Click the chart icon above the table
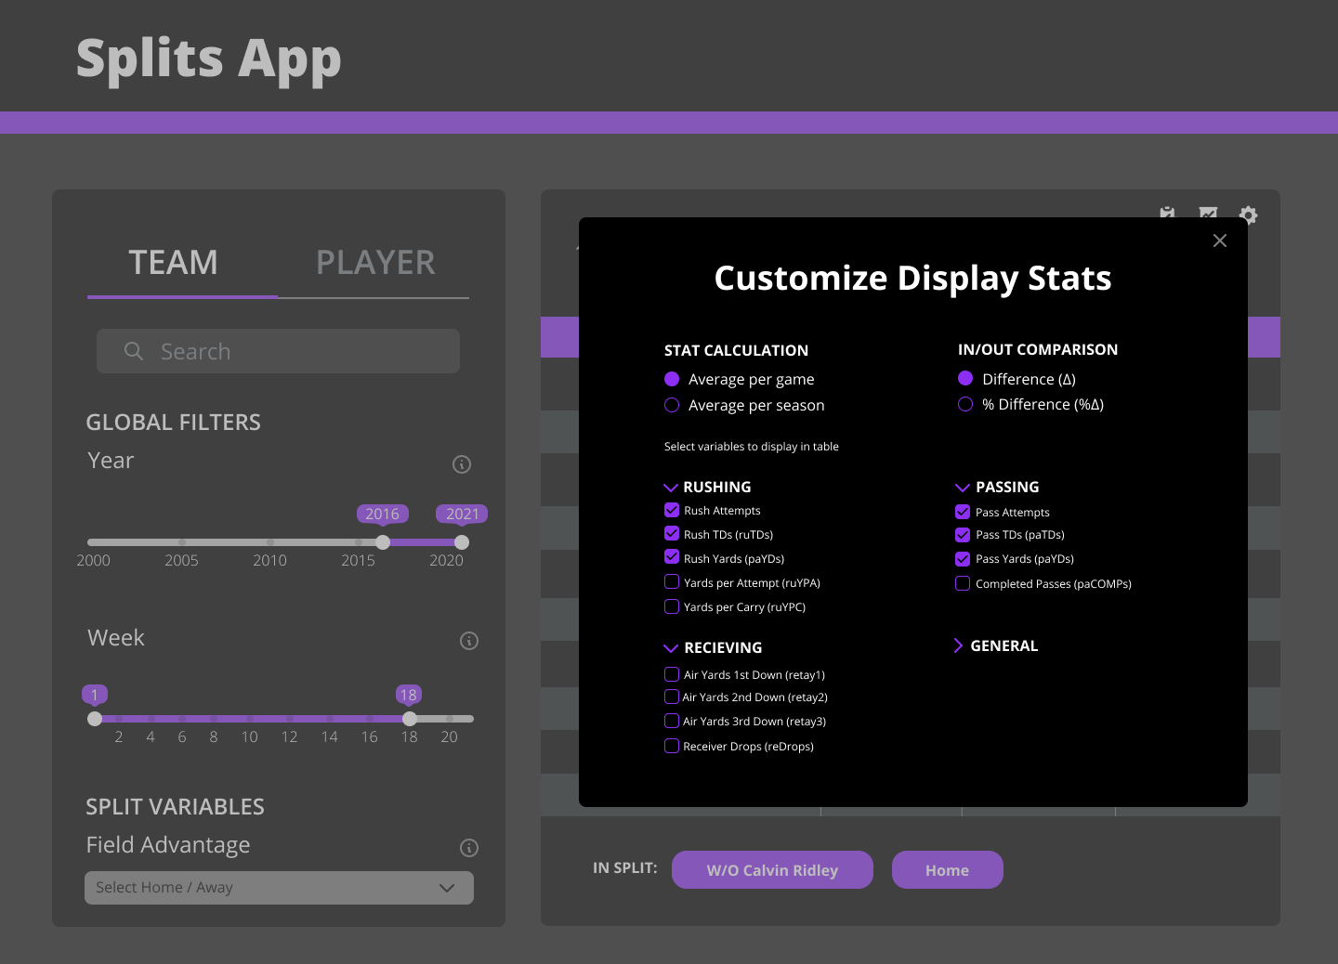Viewport: 1338px width, 964px height. pyautogui.click(x=1208, y=212)
